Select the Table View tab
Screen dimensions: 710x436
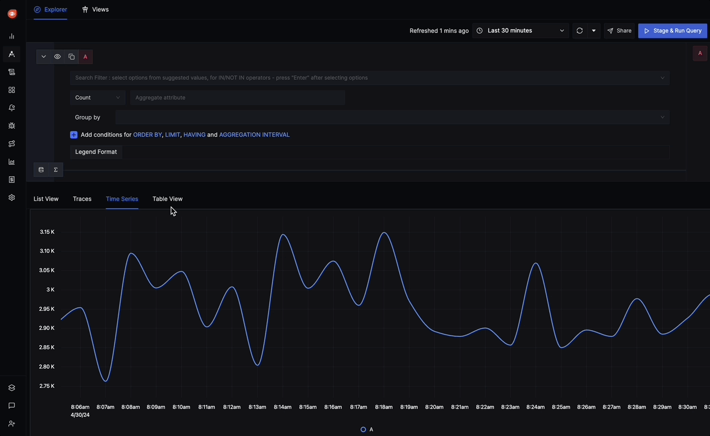tap(168, 199)
